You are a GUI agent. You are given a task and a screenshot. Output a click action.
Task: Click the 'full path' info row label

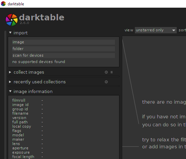pos(20,122)
